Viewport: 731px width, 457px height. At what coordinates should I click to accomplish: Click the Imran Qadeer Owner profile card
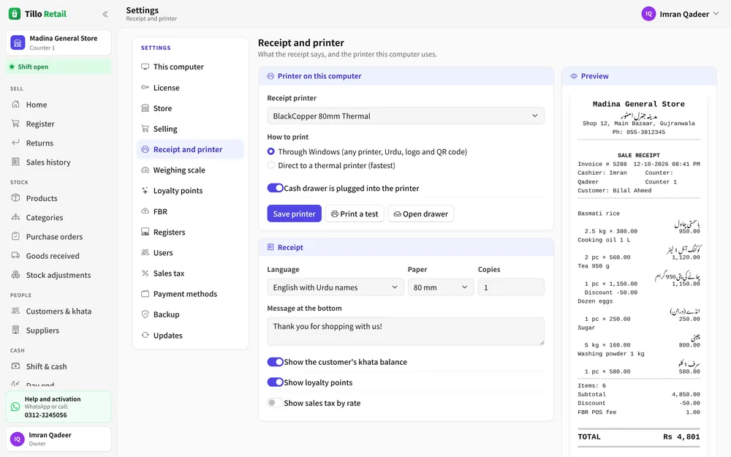click(58, 439)
